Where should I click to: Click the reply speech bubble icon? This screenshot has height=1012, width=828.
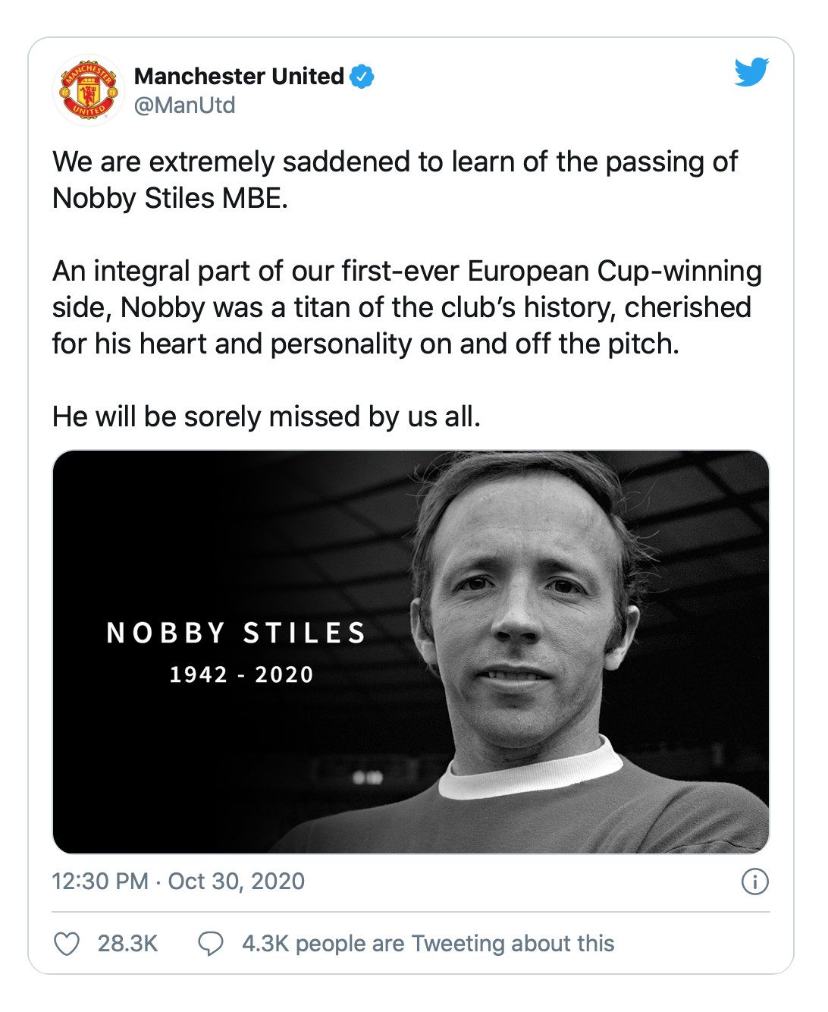(x=210, y=944)
